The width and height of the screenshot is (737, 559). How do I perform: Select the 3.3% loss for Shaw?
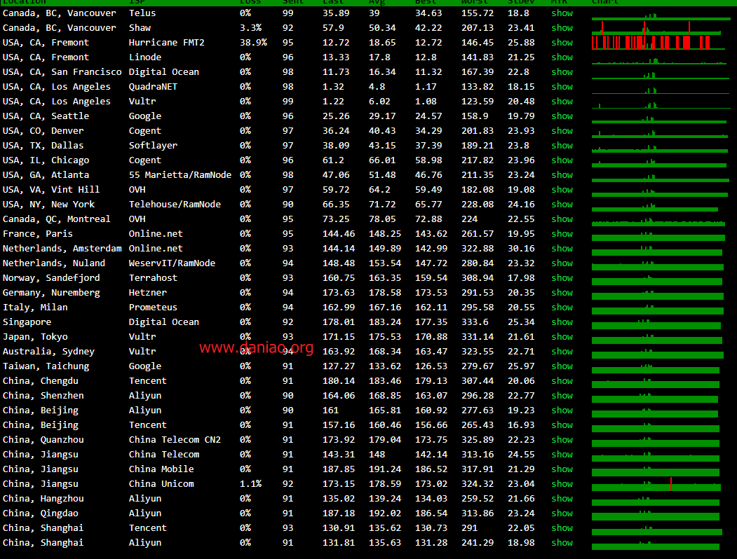tap(250, 28)
